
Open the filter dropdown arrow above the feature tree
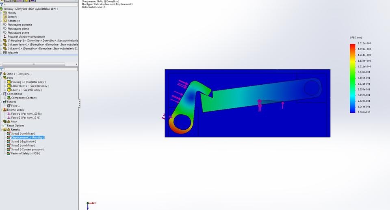point(4,4)
